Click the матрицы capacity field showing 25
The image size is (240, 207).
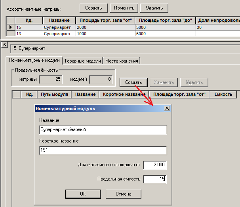click(51, 80)
